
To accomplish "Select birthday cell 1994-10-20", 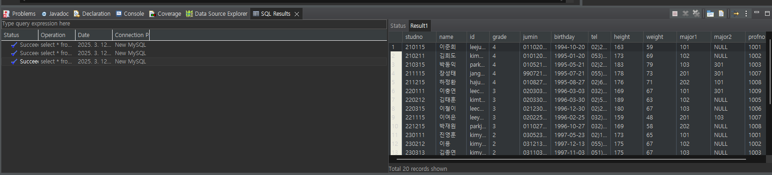I will click(x=570, y=47).
